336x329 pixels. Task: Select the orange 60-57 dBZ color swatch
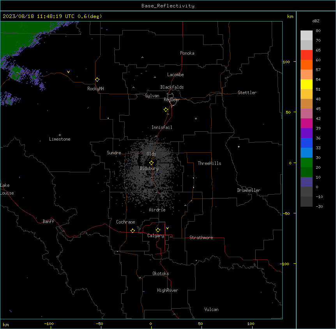coord(306,64)
